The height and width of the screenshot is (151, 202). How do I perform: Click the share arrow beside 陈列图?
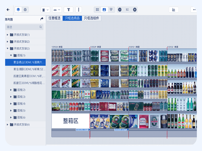42,19
